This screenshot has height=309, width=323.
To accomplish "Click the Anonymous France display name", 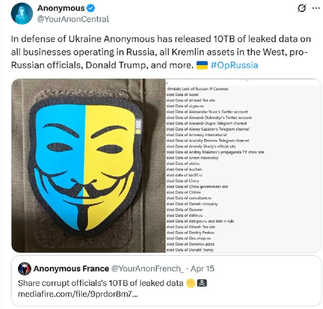I will tap(71, 269).
